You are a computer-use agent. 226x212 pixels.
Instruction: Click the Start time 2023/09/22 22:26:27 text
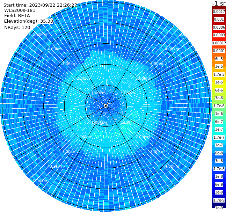click(x=40, y=5)
